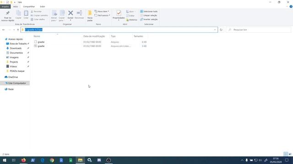Viewport: 293px width, 164px height.
Task: Open Firefox from the taskbar
Action: [23, 160]
